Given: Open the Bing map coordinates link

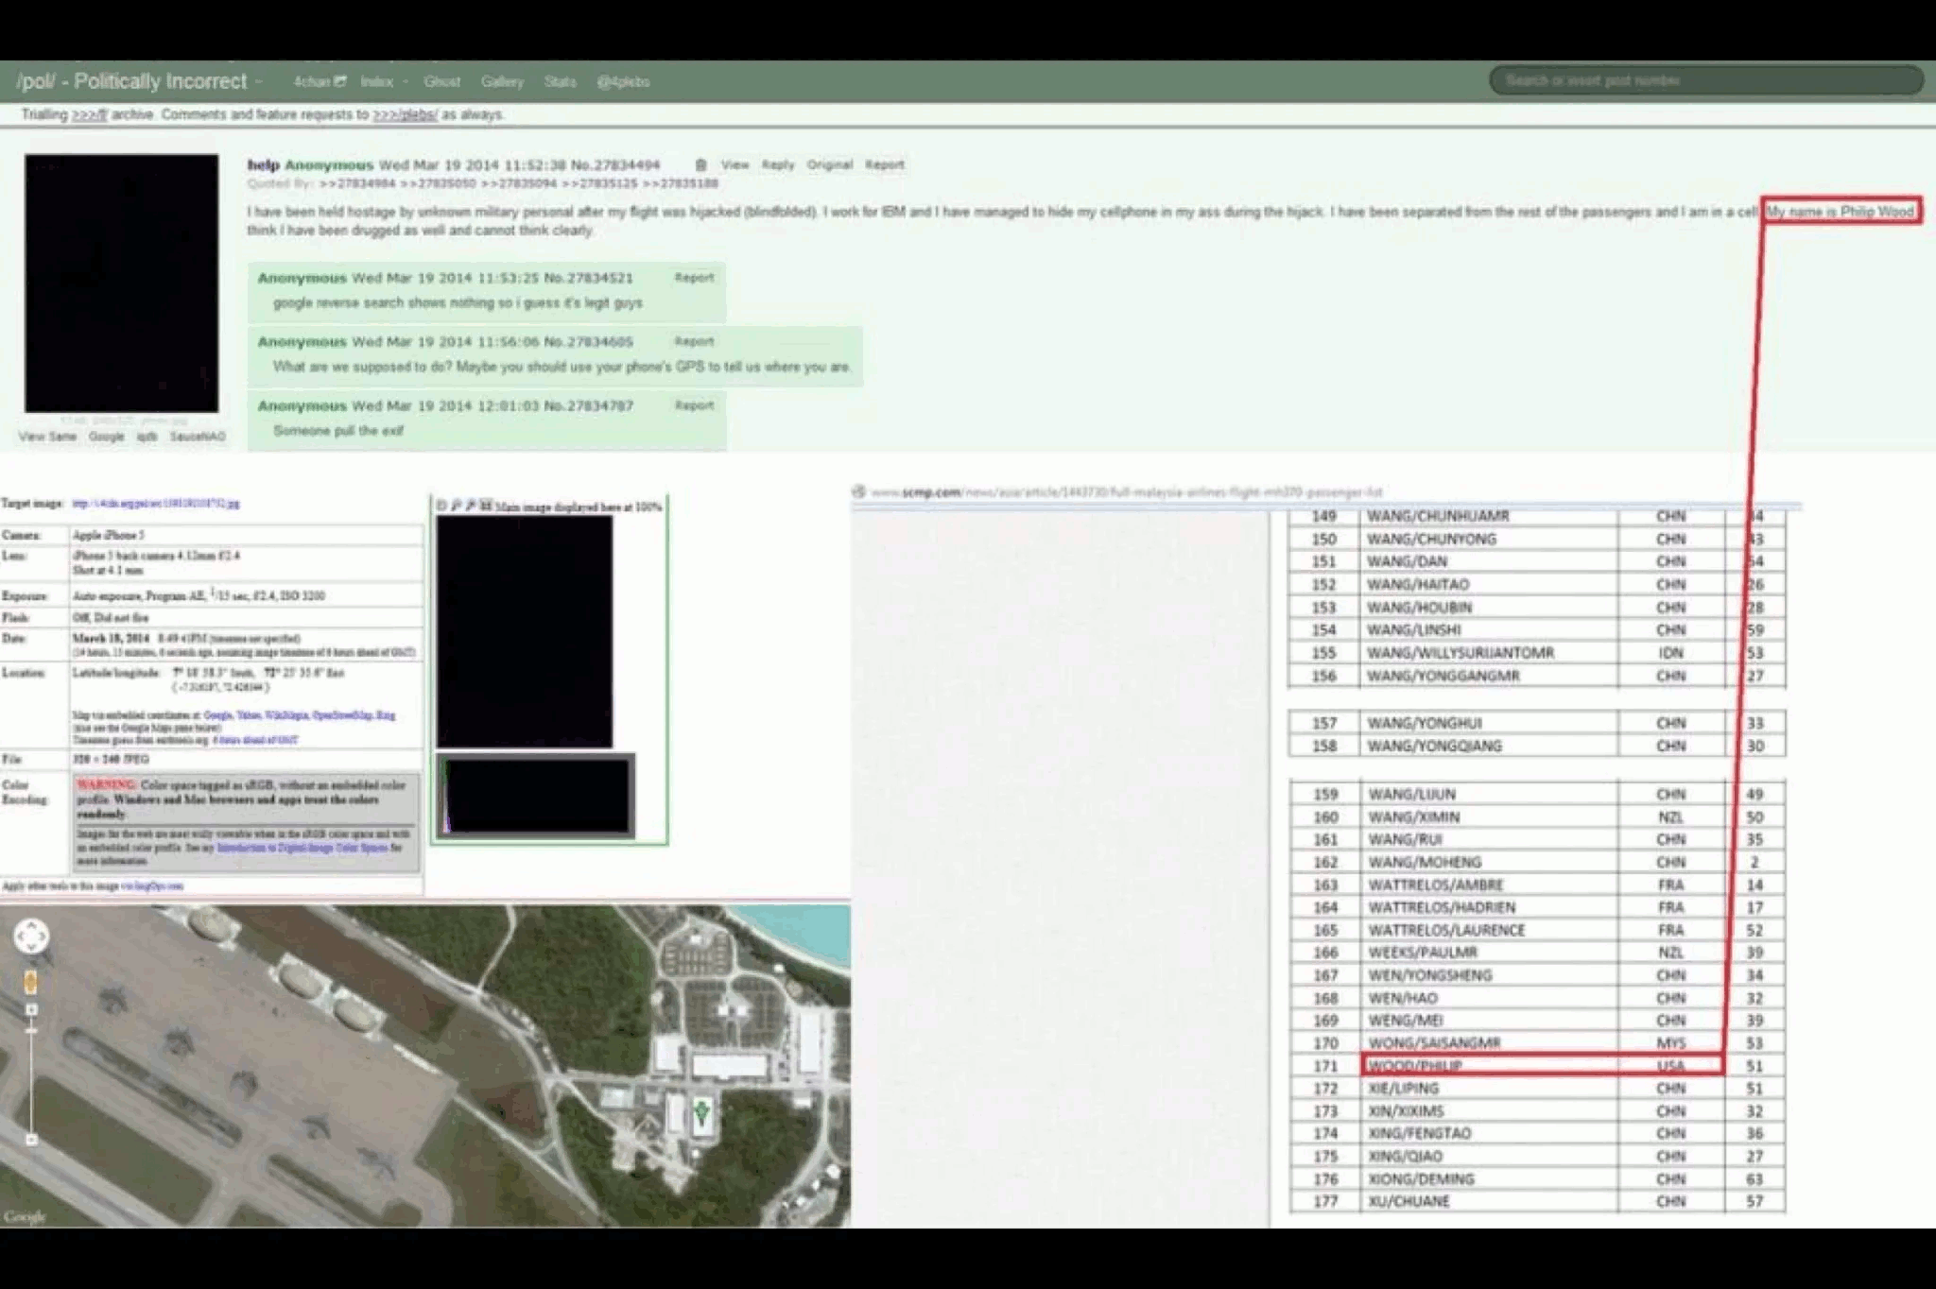Looking at the screenshot, I should [x=387, y=715].
